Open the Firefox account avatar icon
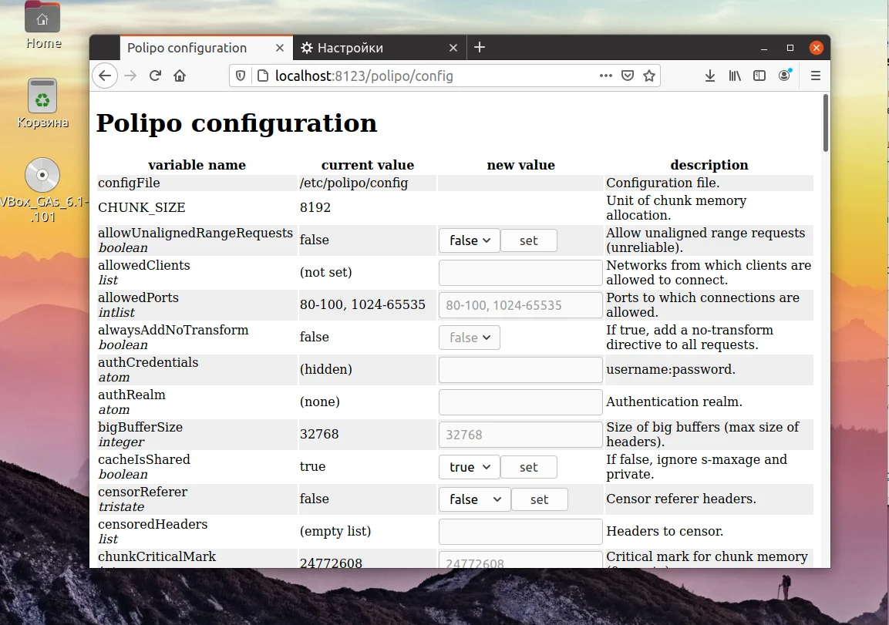This screenshot has width=889, height=625. click(784, 76)
